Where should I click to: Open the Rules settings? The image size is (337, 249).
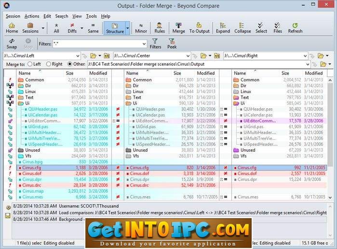click(160, 28)
